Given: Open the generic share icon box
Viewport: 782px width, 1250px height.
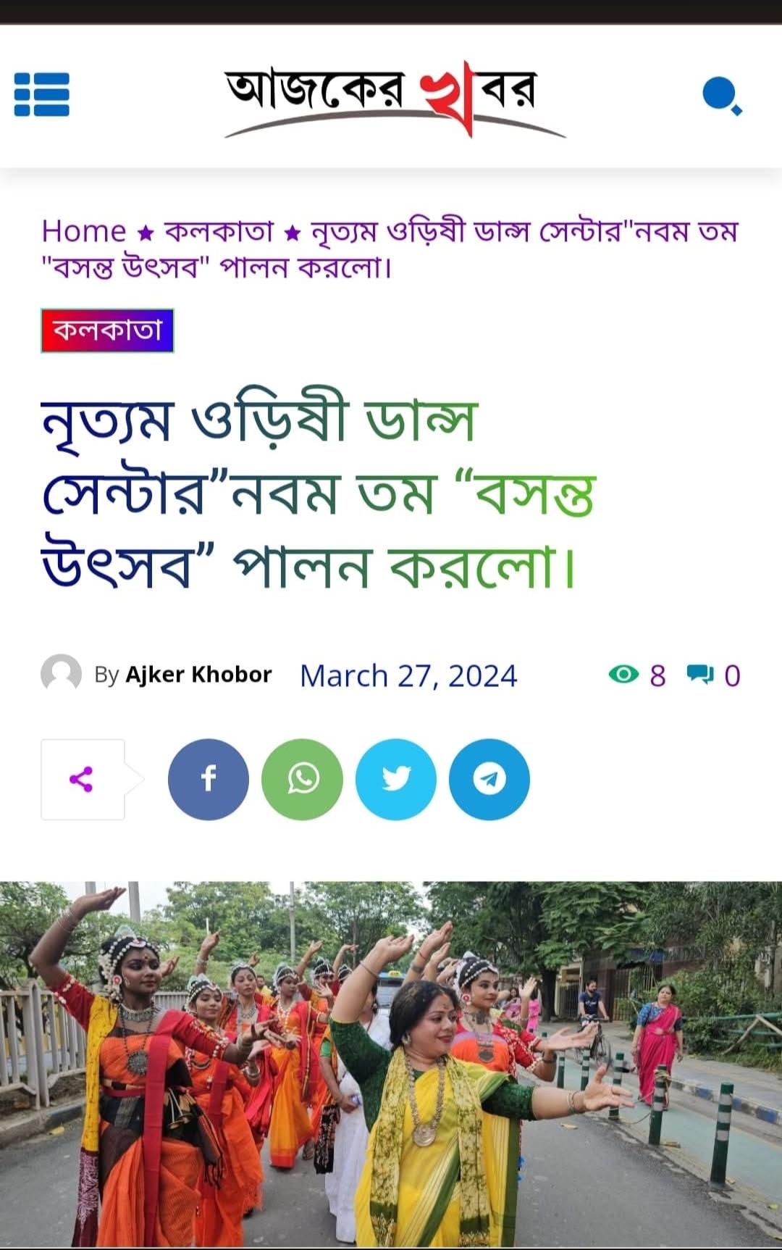Looking at the screenshot, I should [83, 780].
